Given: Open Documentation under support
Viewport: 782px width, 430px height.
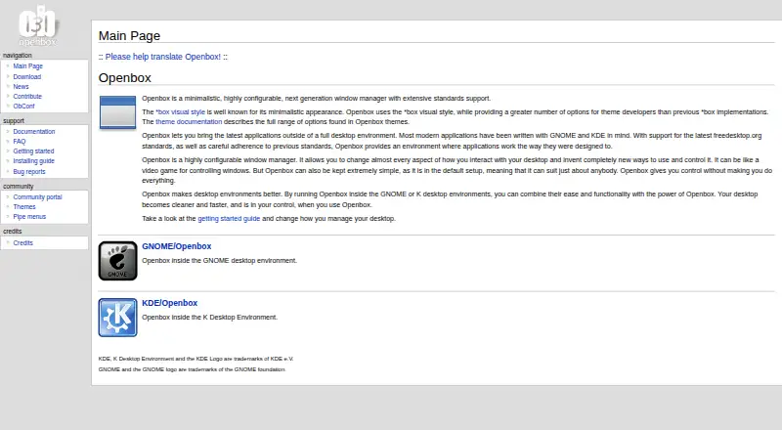Looking at the screenshot, I should (x=34, y=132).
